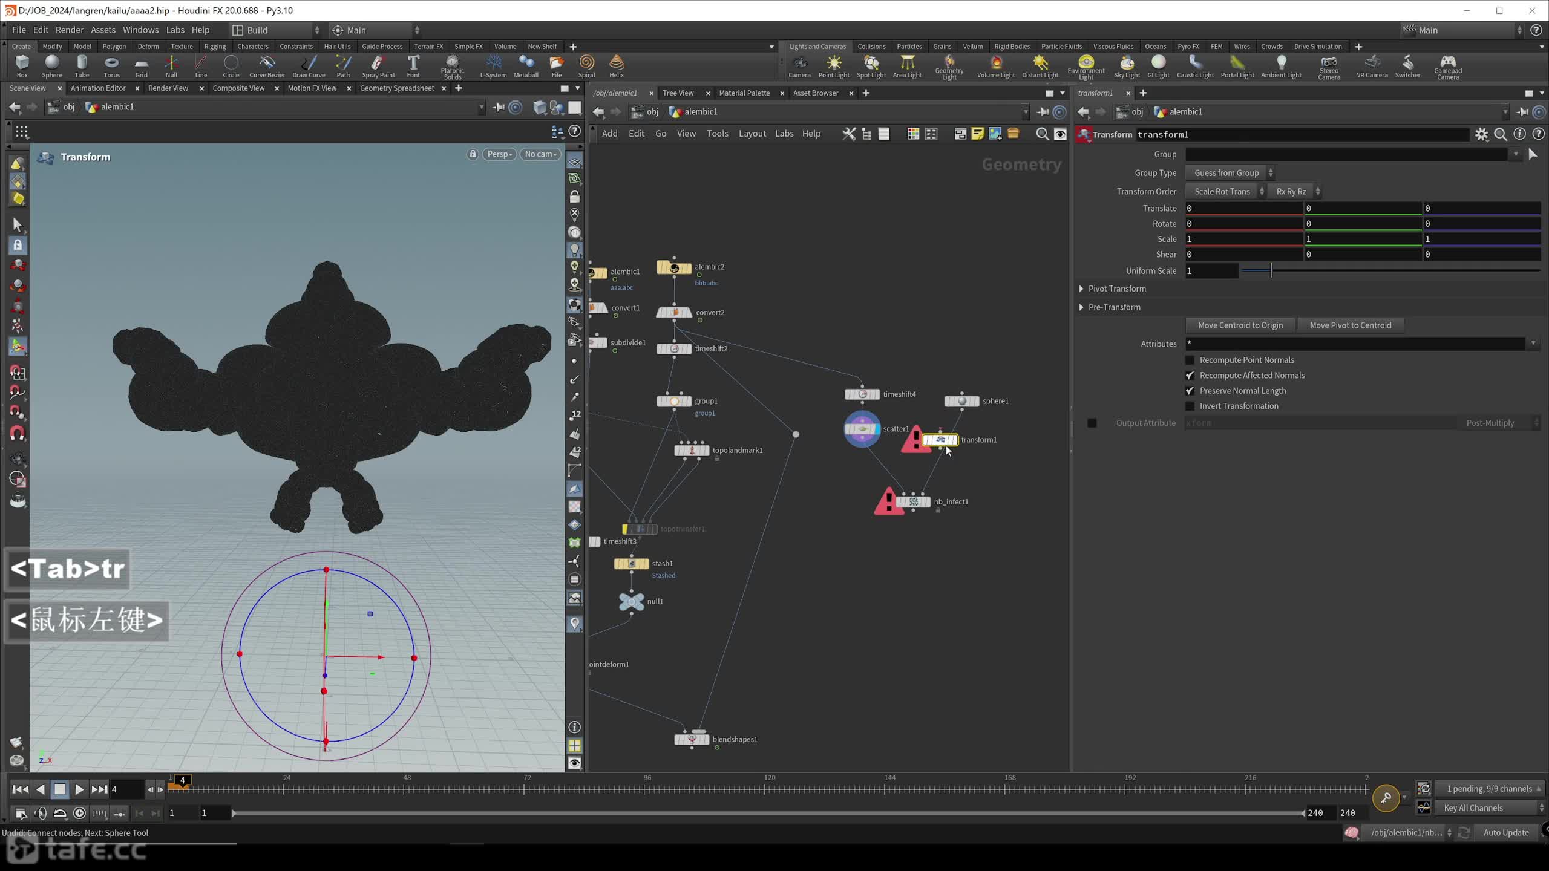Click Move Centroid to Origin button
This screenshot has height=871, width=1549.
coord(1240,325)
